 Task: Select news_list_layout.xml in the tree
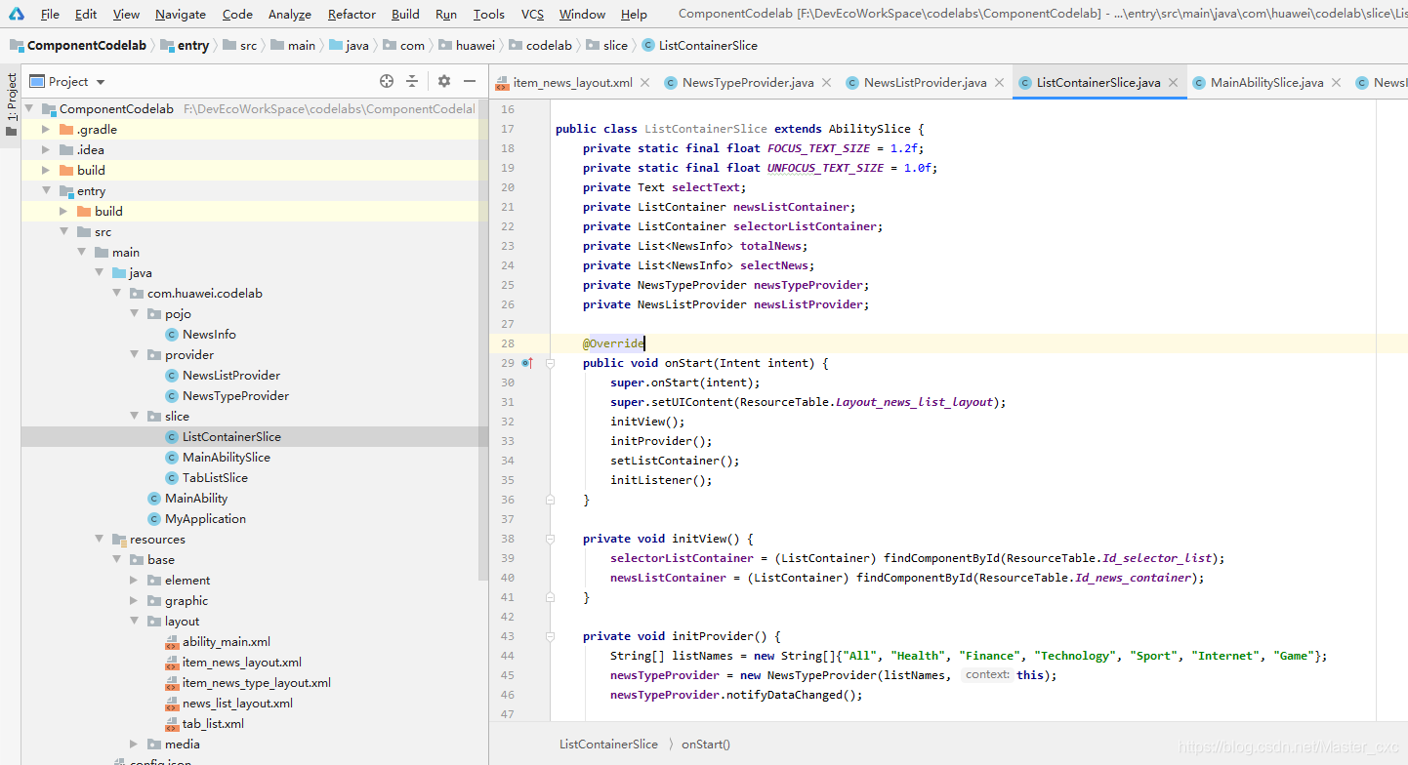coord(237,704)
